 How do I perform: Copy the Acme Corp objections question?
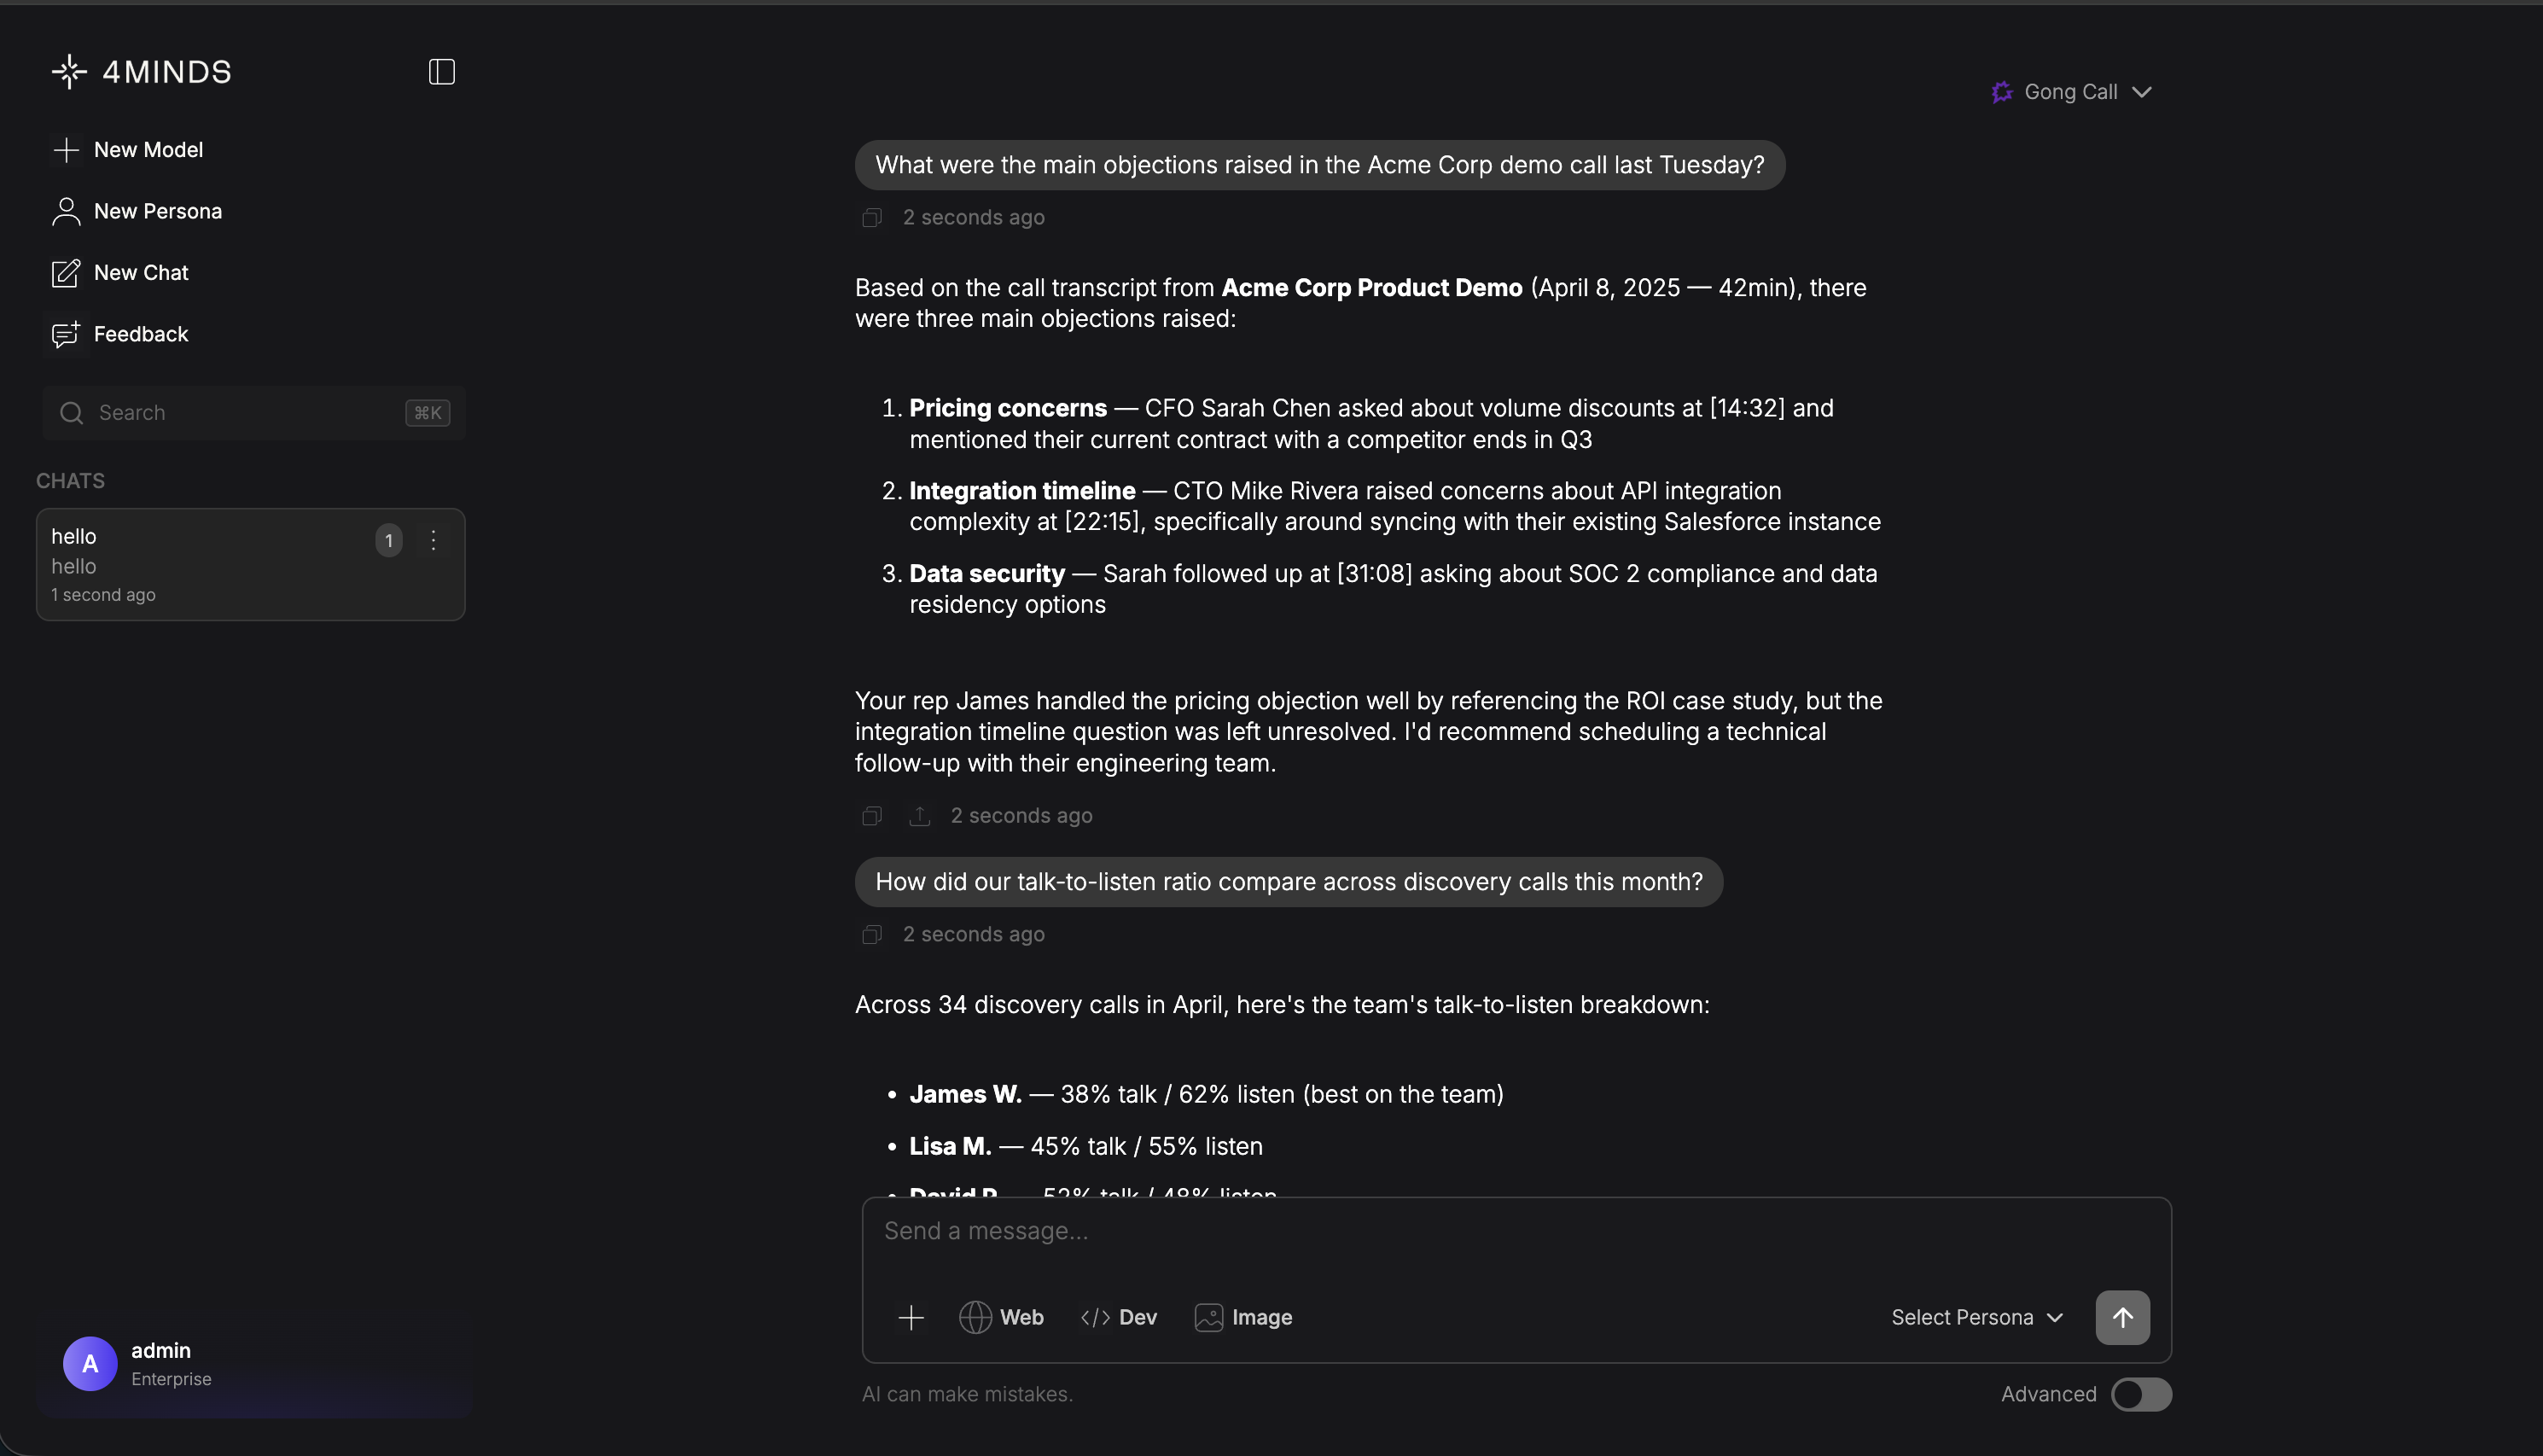871,218
